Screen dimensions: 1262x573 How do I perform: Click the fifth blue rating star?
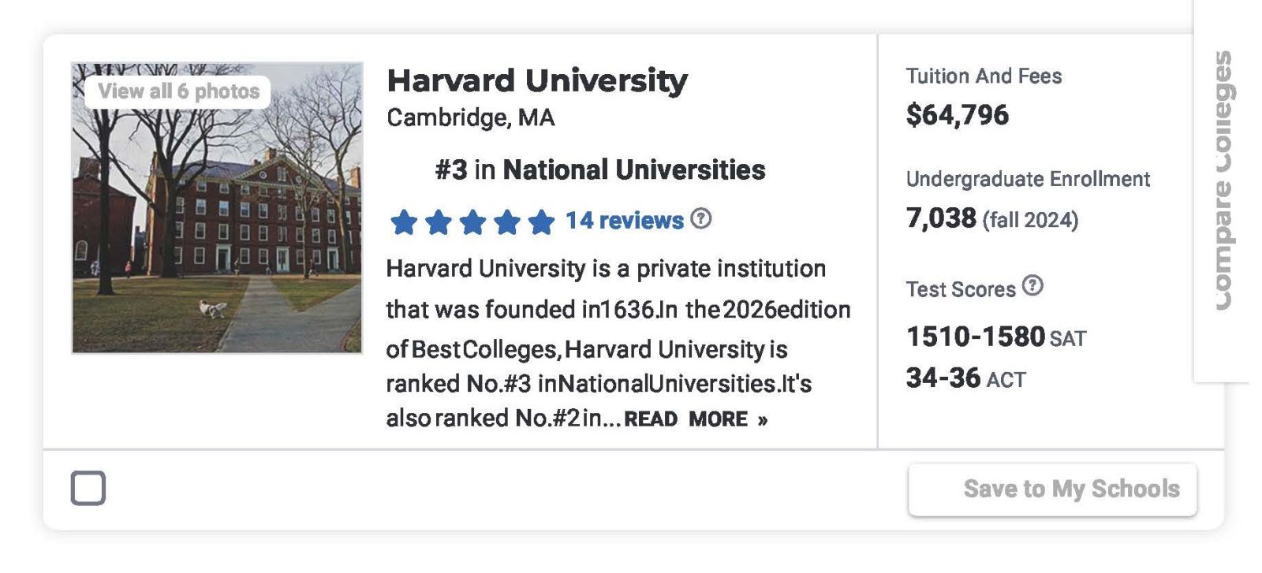coord(541,222)
